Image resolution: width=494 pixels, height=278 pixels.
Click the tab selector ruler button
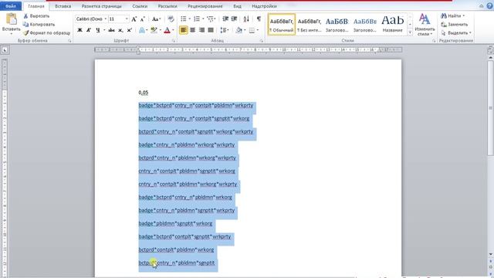(x=5, y=49)
